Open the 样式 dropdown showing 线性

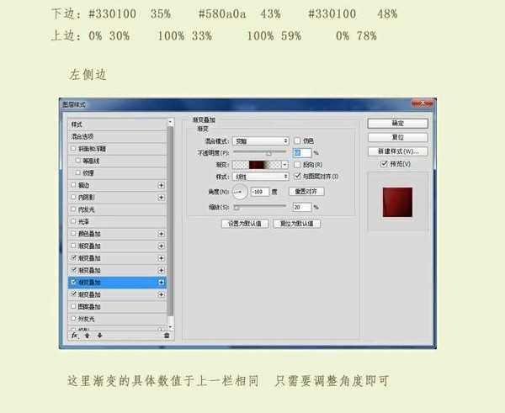pyautogui.click(x=261, y=177)
